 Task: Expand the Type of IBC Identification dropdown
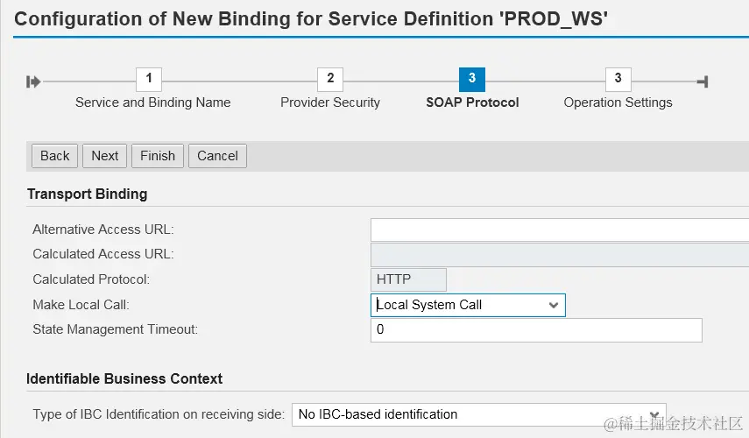[x=478, y=414]
